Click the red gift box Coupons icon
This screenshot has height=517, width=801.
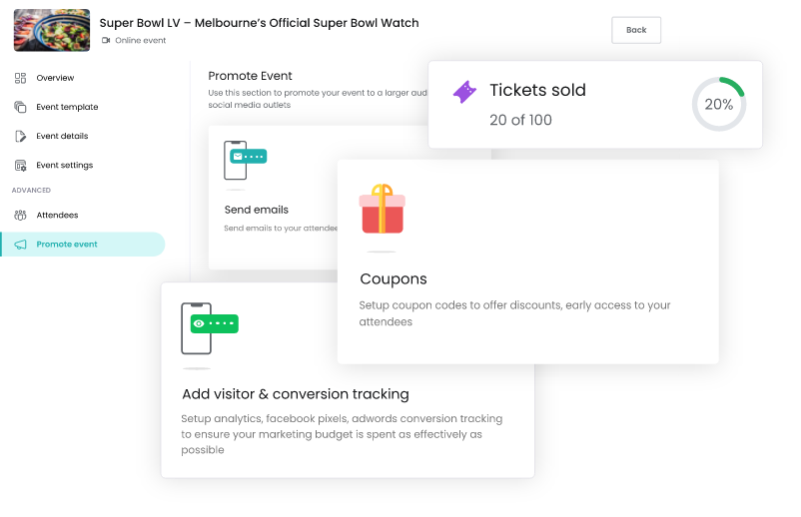click(383, 209)
